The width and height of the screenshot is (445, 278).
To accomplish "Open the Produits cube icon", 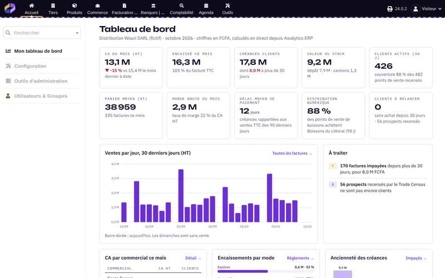I will click(x=75, y=6).
